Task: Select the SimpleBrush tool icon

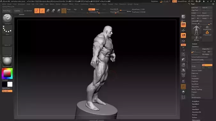Action: coord(207,33)
